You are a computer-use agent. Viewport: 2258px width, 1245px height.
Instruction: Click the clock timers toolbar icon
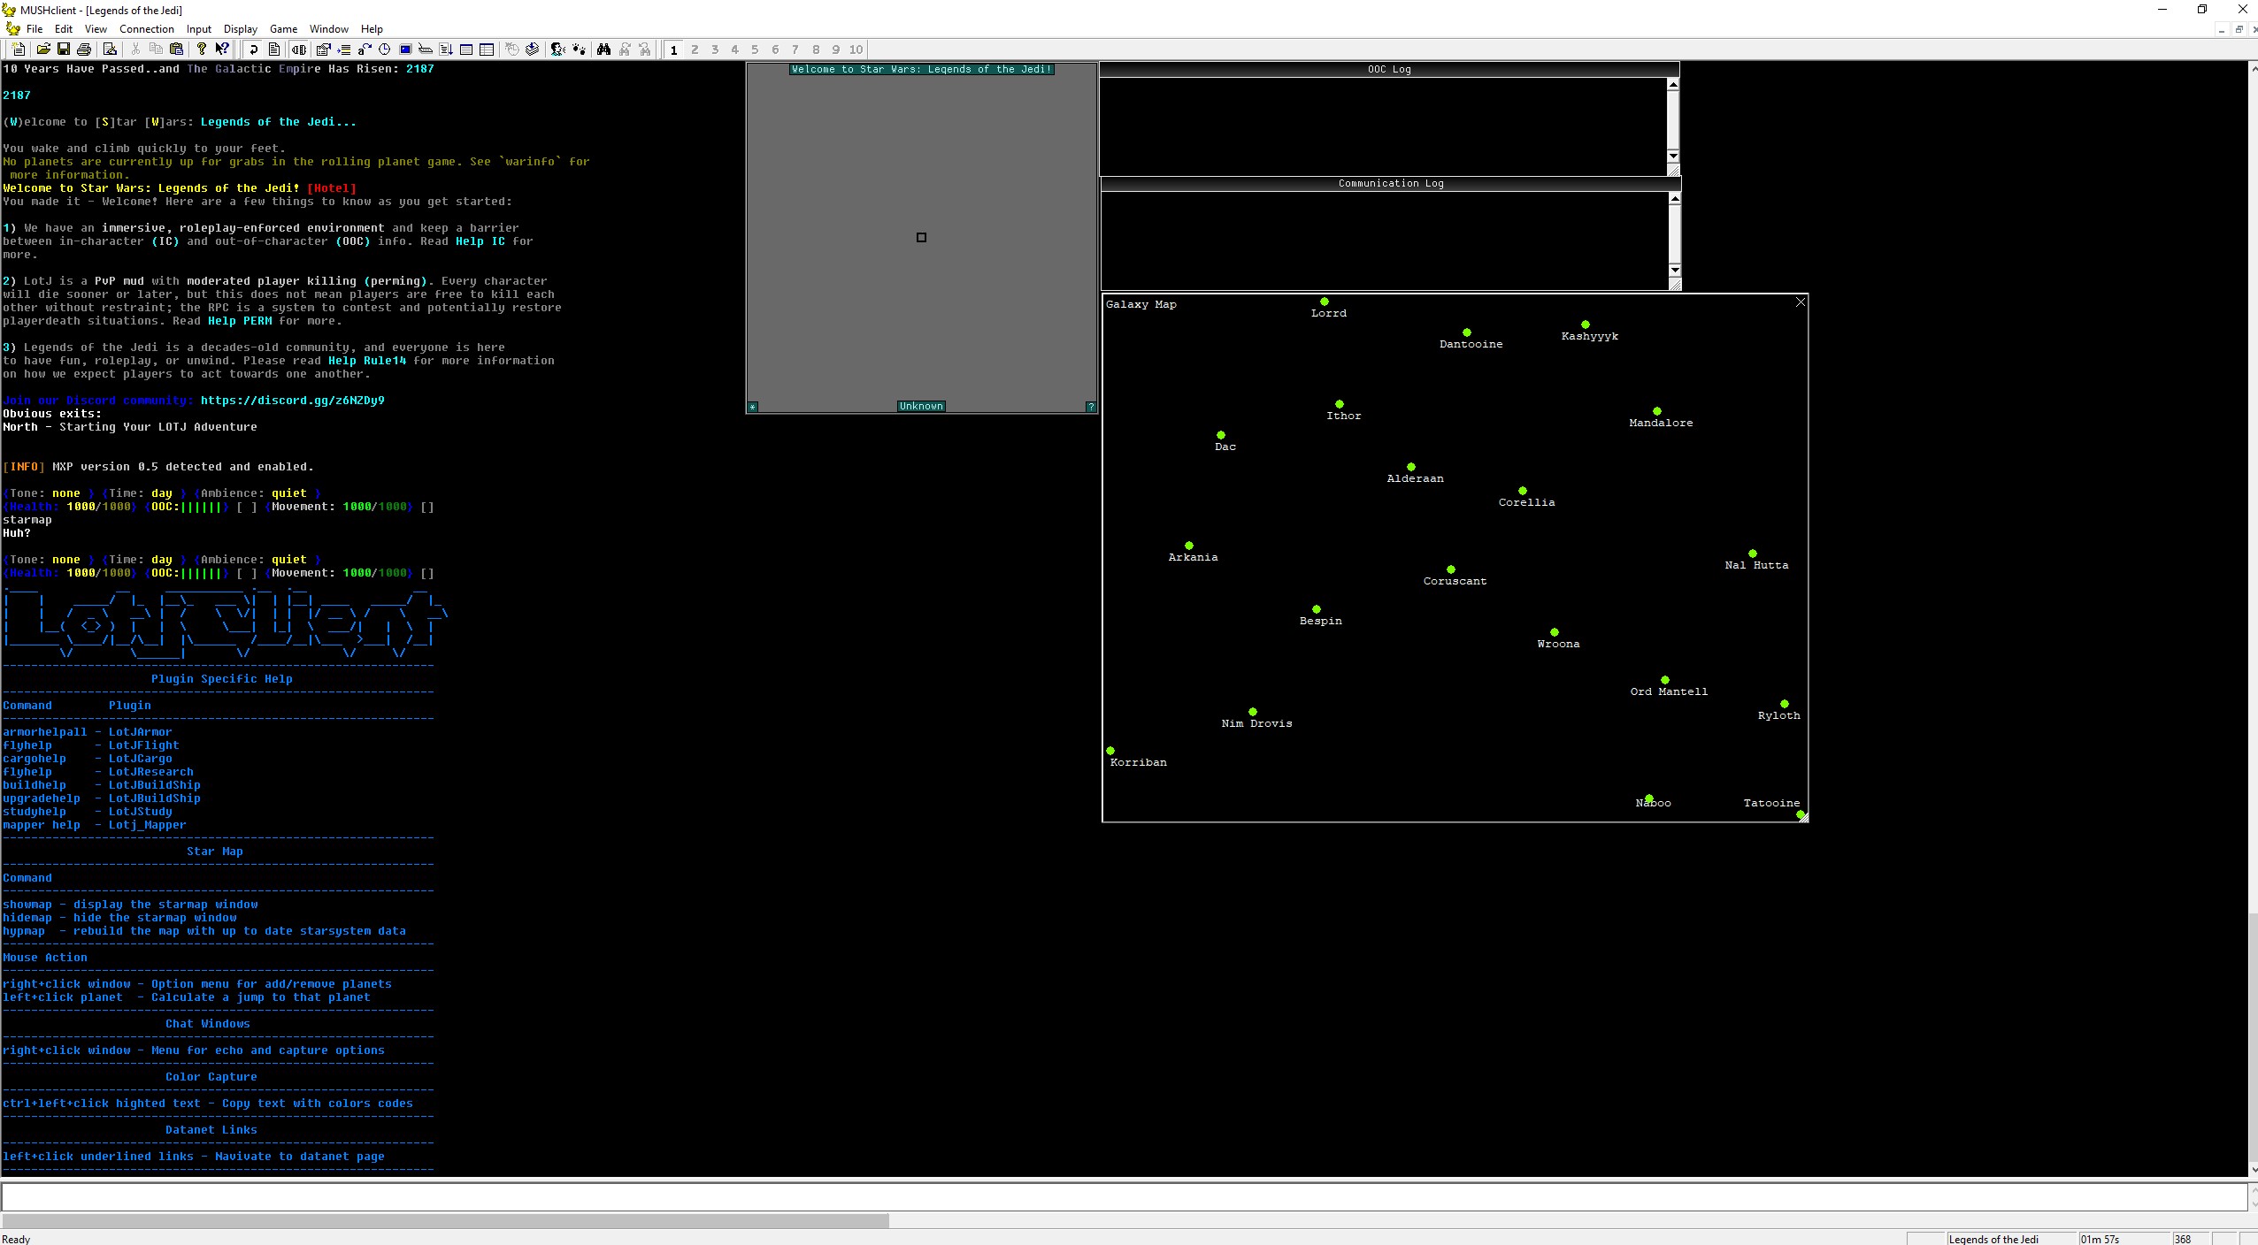tap(385, 50)
